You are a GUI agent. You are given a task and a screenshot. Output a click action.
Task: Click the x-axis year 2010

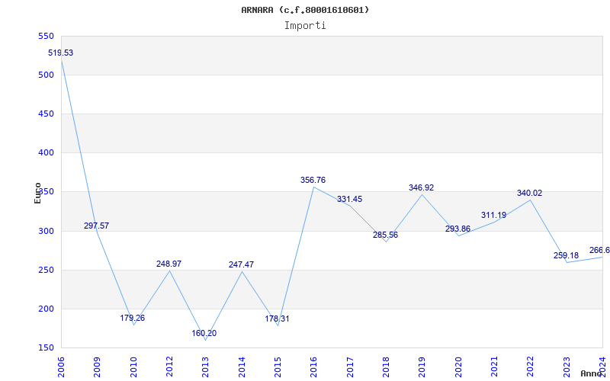tap(133, 367)
